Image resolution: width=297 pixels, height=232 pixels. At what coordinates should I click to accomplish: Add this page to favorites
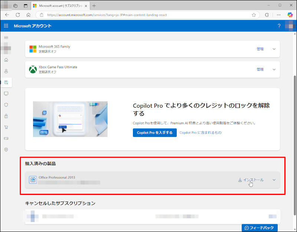254,15
